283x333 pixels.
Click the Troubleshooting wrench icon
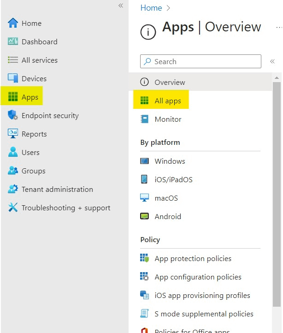[13, 208]
